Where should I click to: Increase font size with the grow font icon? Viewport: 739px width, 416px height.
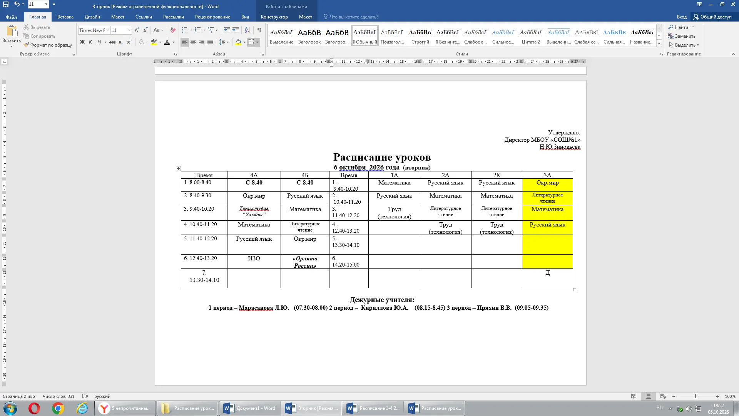(x=137, y=30)
